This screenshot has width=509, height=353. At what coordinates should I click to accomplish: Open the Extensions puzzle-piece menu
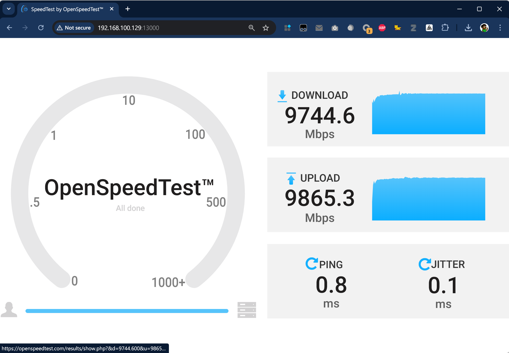(x=445, y=28)
